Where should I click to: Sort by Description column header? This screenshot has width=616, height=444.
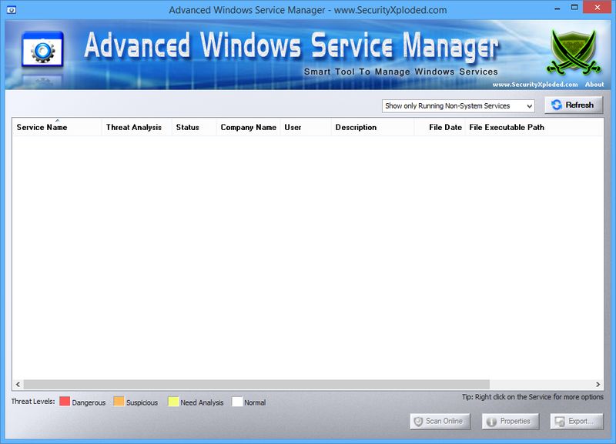[x=373, y=127]
